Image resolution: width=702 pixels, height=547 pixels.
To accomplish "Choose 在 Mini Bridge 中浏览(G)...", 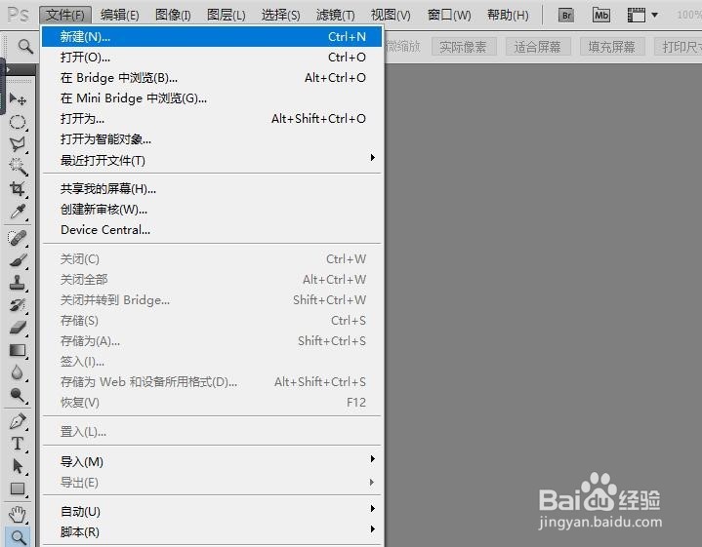I will [x=212, y=98].
